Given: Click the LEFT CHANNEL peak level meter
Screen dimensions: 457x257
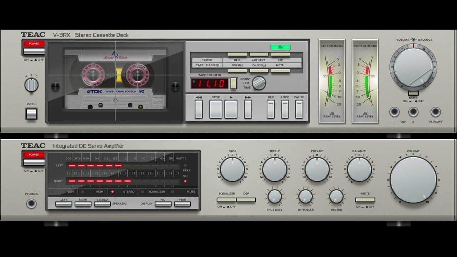Looking at the screenshot, I should click(332, 81).
